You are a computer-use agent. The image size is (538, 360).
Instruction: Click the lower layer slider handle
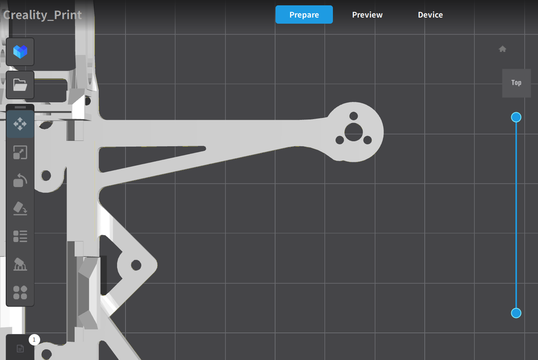(x=516, y=313)
